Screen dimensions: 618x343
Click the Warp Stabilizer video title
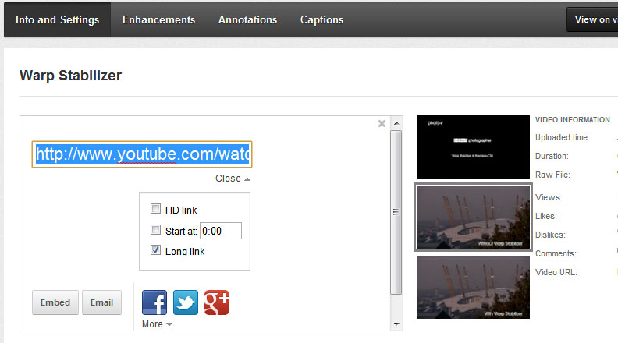(70, 75)
